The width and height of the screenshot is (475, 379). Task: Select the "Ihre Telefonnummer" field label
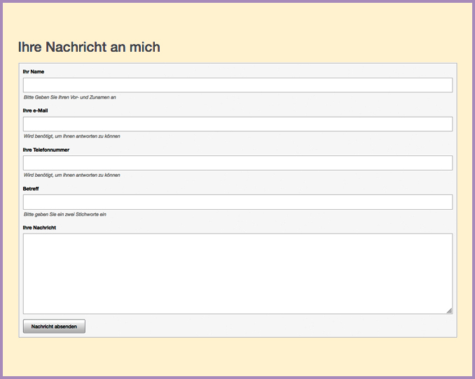click(46, 150)
